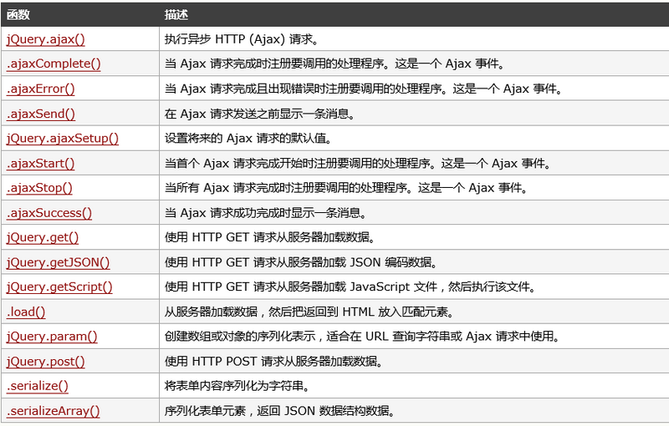Open the jQuery.getJSON() link

tap(58, 262)
